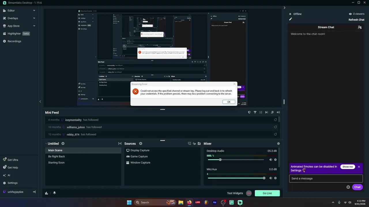Expand the Overlays chevron in sidebar
This screenshot has height=207, width=369.
point(34,18)
